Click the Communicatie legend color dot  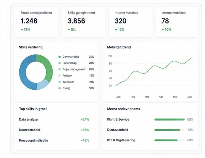tap(59, 57)
